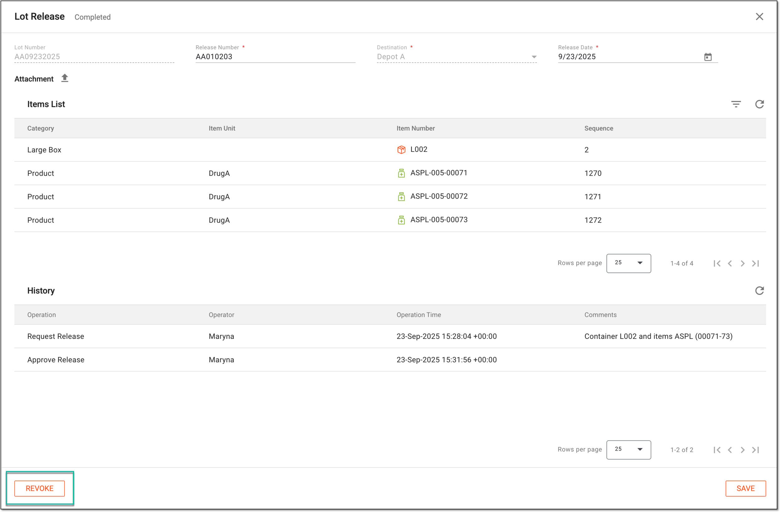Click the Completed status label
Viewport: 780px width, 512px height.
[92, 17]
